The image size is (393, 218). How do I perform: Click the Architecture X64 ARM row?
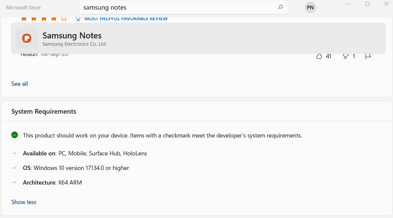click(x=52, y=183)
